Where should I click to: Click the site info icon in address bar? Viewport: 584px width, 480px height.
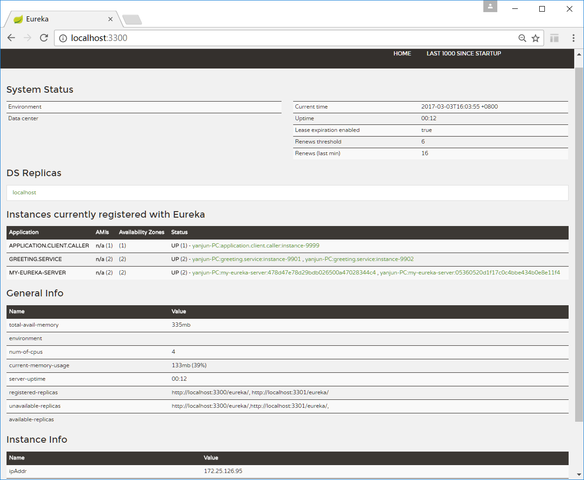63,38
